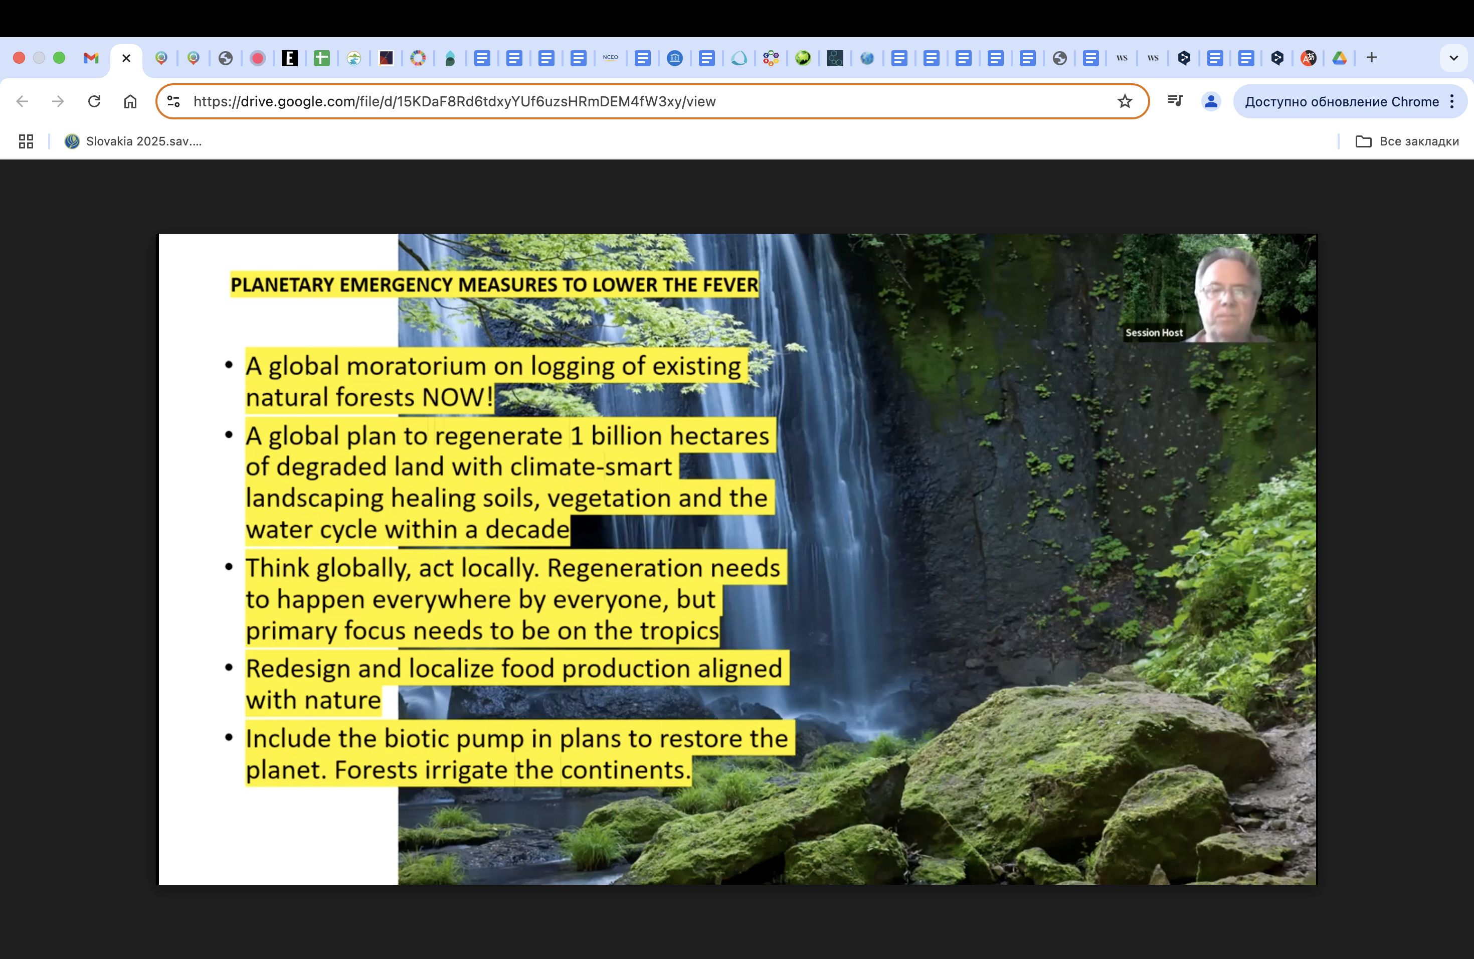
Task: Open the Chrome three-dot menu
Action: pos(1452,102)
